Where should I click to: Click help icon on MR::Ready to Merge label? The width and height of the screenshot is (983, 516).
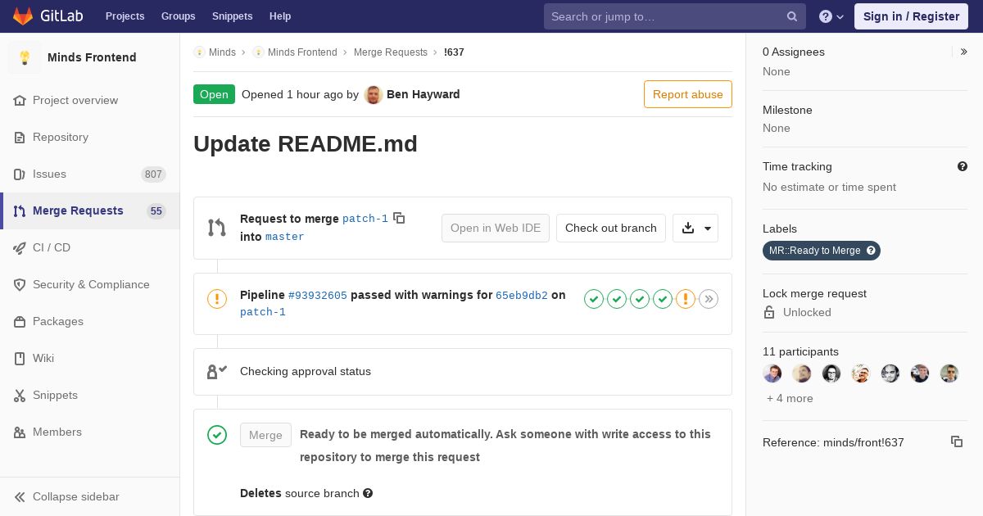click(x=871, y=251)
